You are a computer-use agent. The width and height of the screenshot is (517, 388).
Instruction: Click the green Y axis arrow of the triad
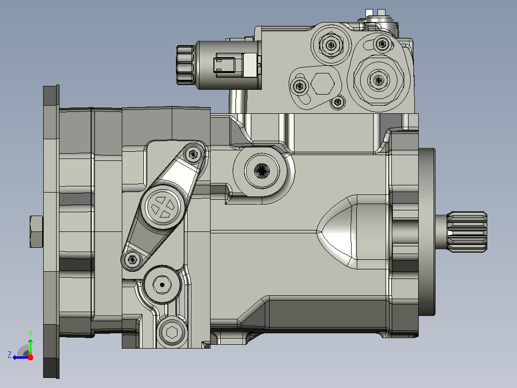(x=30, y=346)
